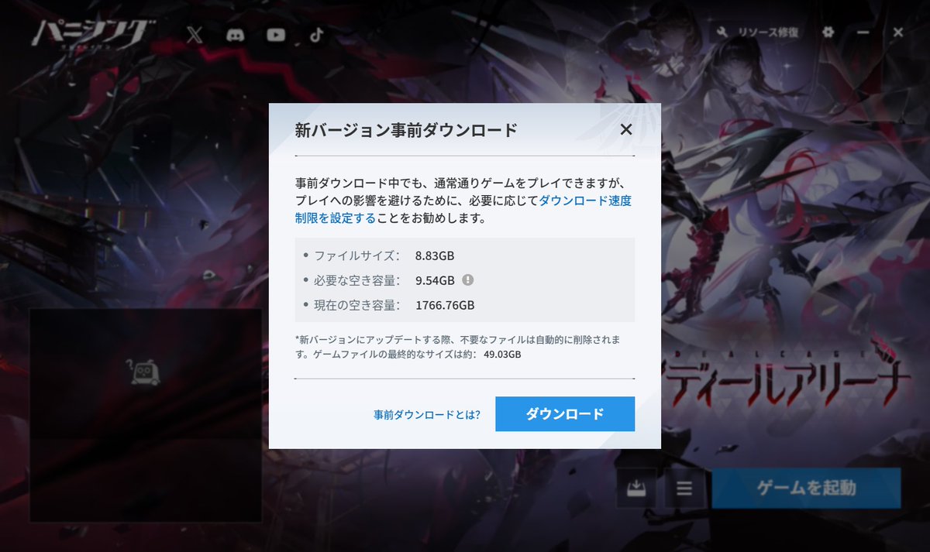Click the pre-download tray icon
Image resolution: width=930 pixels, height=552 pixels.
636,489
